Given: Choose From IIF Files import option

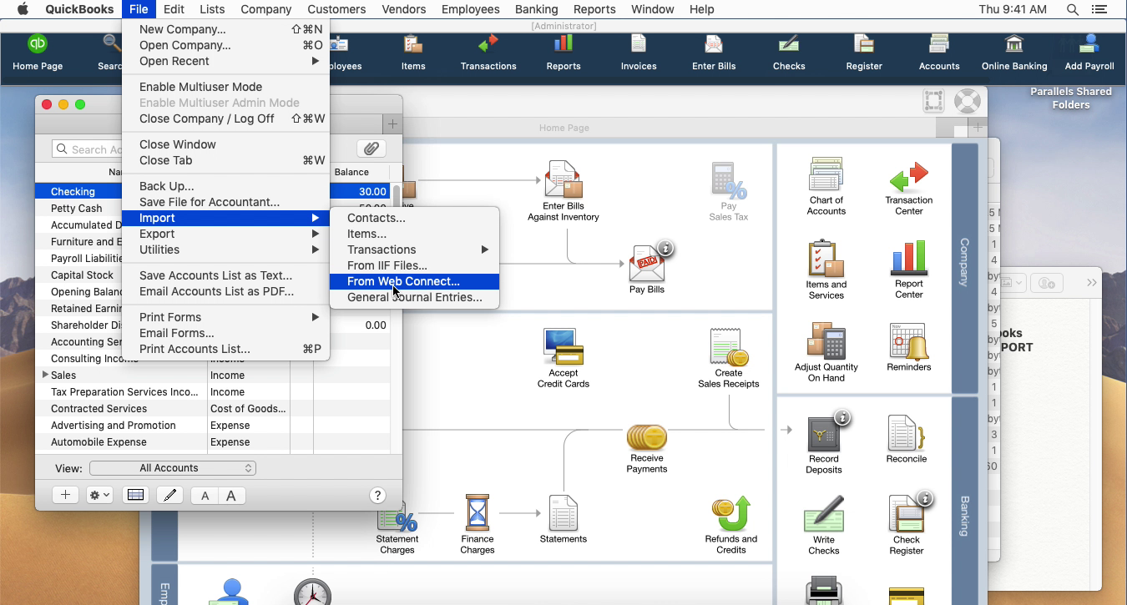Looking at the screenshot, I should pos(414,265).
